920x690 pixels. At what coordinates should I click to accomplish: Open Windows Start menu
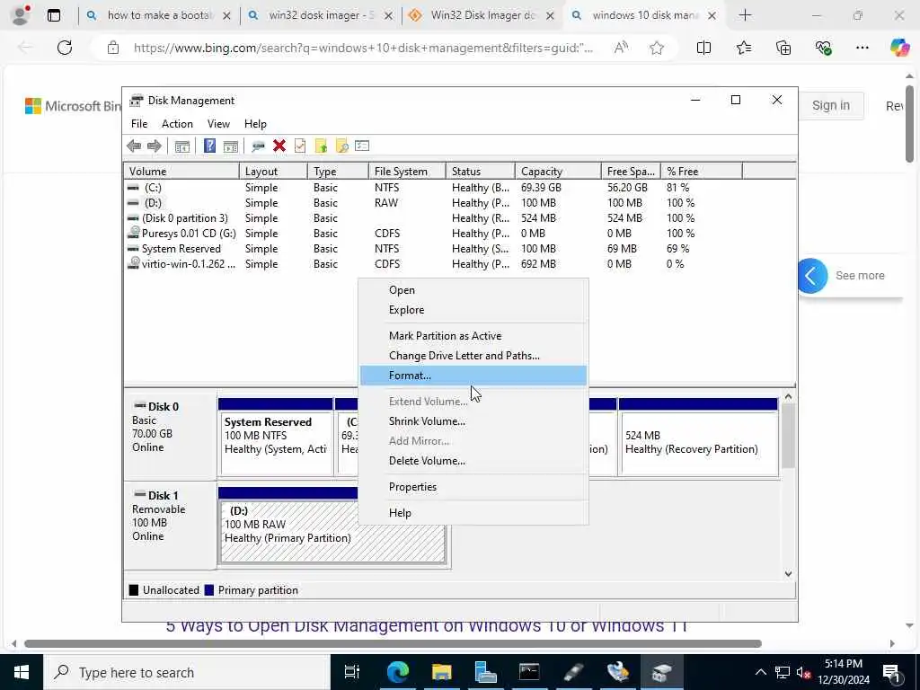[22, 672]
